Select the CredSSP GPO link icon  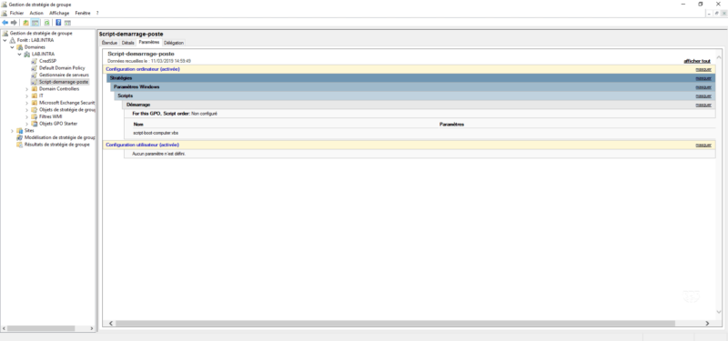coord(34,61)
